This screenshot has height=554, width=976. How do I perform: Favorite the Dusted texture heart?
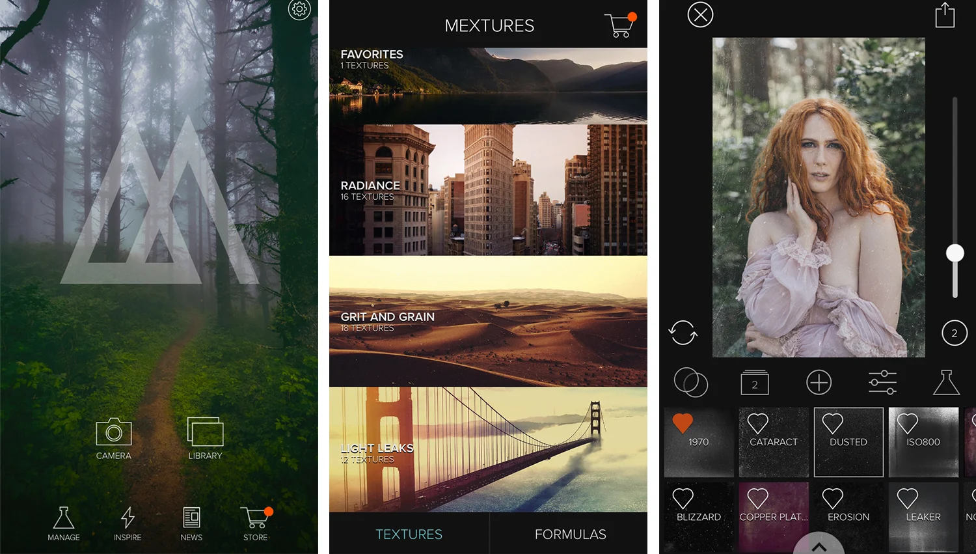click(x=833, y=423)
